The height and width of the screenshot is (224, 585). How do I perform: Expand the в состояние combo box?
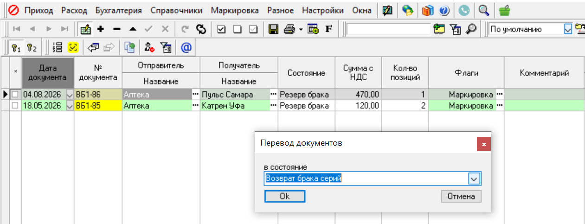point(474,179)
